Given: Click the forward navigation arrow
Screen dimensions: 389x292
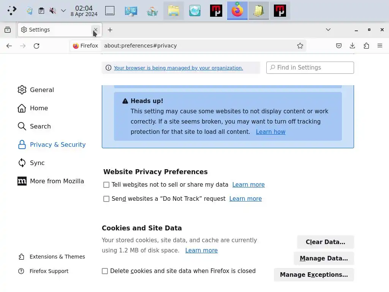Looking at the screenshot, I should [x=23, y=46].
